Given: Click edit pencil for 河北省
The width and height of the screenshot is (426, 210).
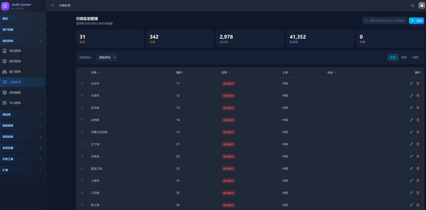Looking at the screenshot, I should tap(411, 108).
